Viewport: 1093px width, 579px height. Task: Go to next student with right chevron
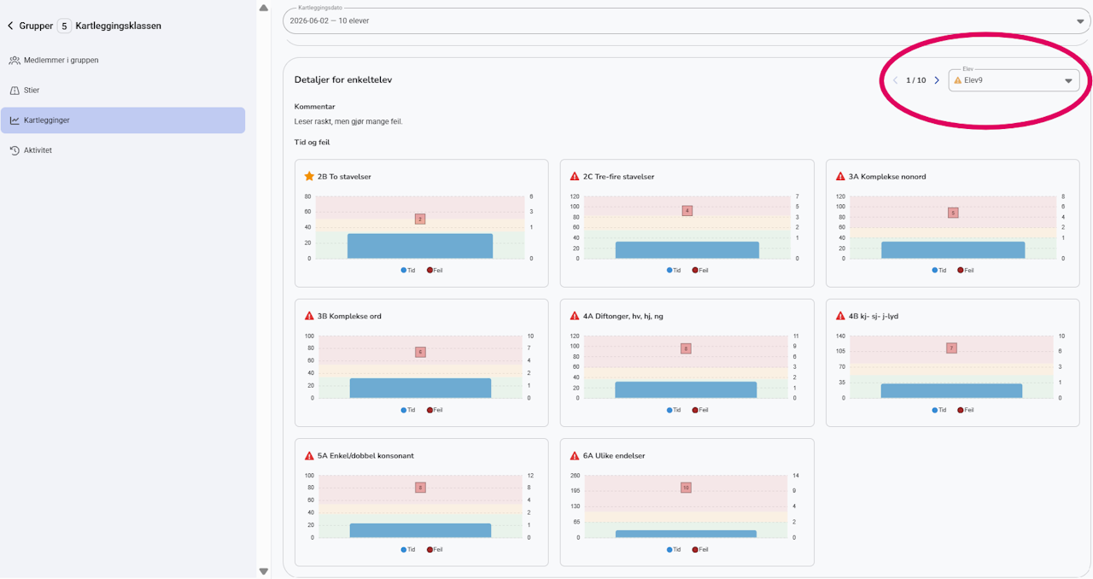[937, 80]
